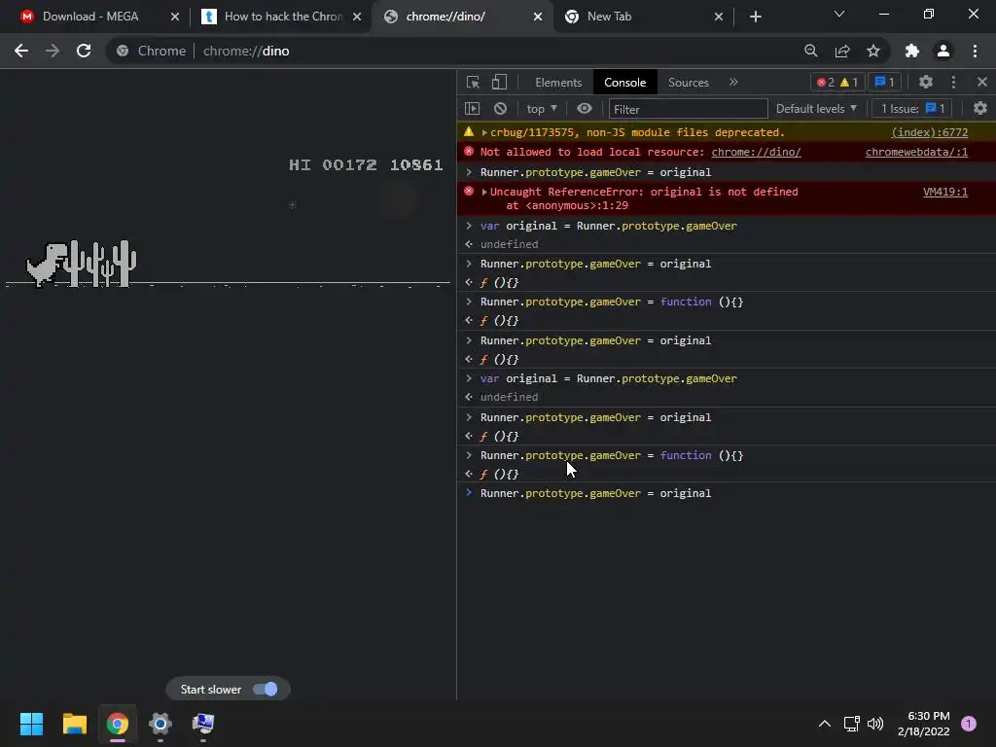The image size is (996, 747).
Task: Go back with the browser back arrow
Action: (x=21, y=51)
